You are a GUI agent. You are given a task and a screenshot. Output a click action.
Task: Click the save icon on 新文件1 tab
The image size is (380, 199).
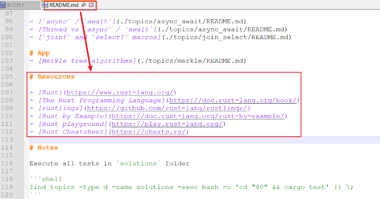3,5
